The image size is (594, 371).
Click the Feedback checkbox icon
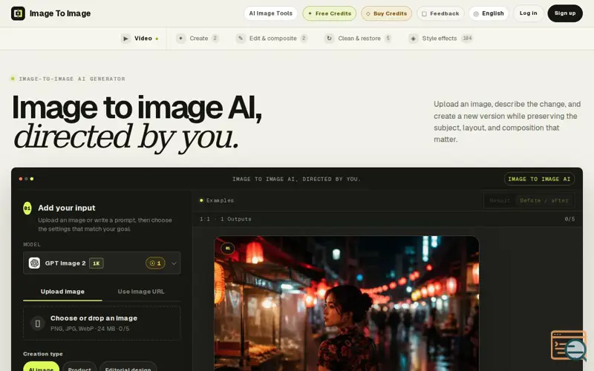(424, 13)
